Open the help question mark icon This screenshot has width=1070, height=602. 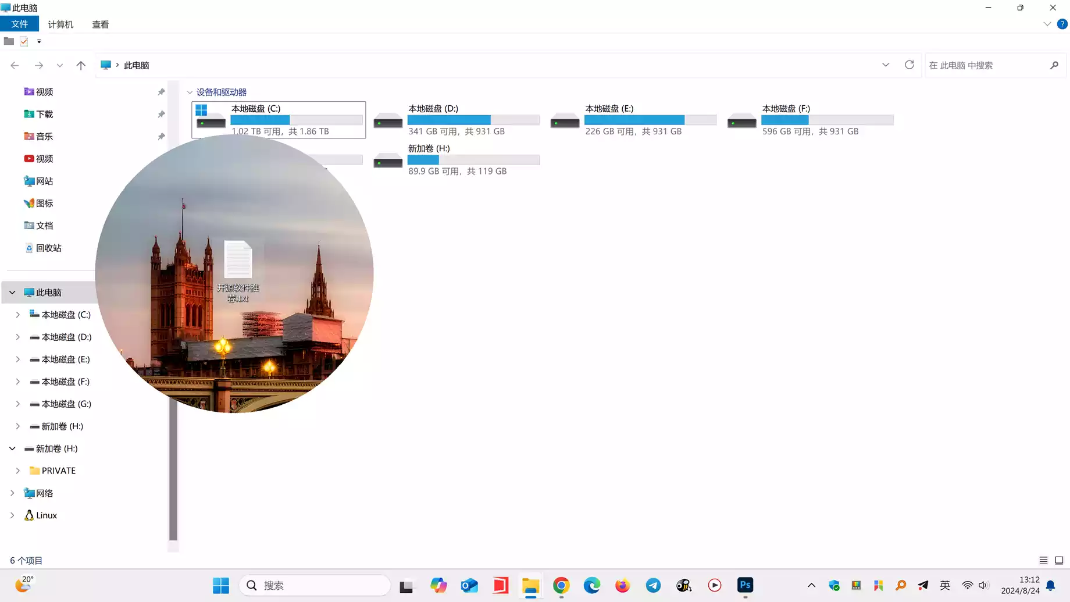[1062, 24]
